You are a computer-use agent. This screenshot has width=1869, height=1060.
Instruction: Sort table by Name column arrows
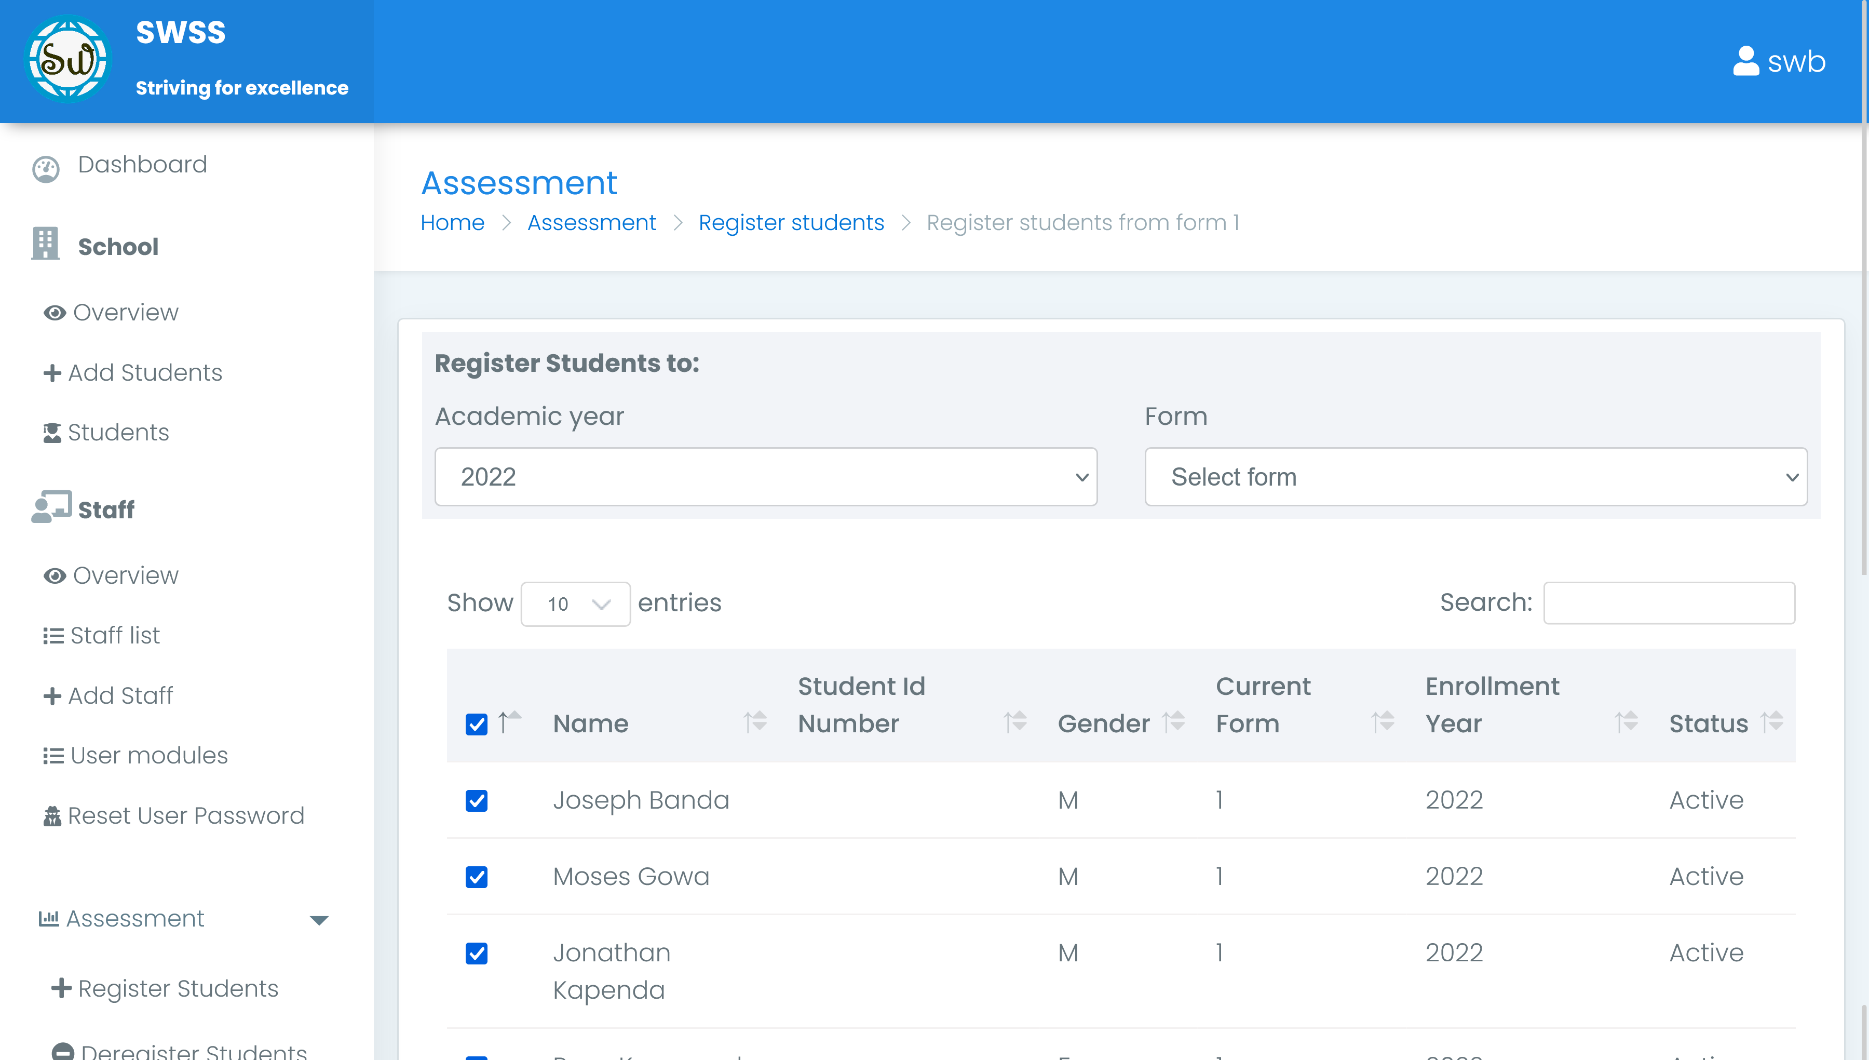tap(754, 722)
